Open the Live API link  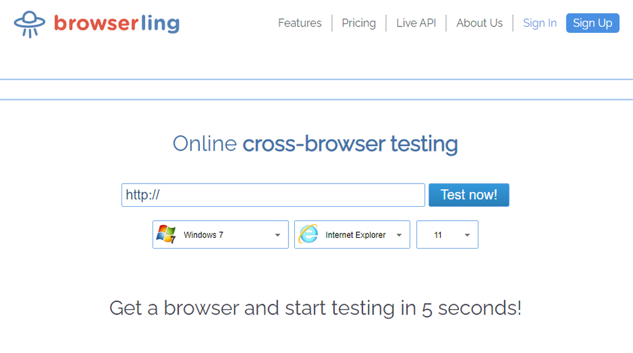click(416, 23)
